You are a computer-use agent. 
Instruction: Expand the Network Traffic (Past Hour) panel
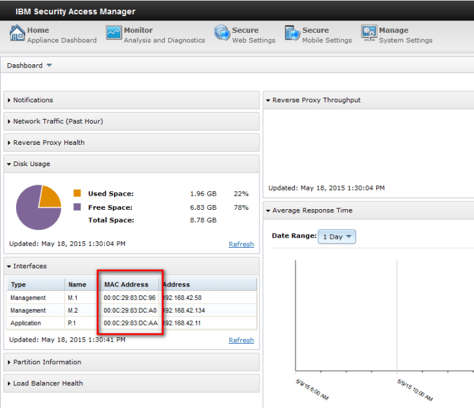(57, 122)
